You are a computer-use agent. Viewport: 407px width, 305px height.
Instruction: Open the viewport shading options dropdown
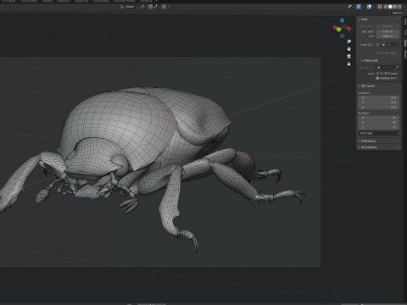(404, 7)
